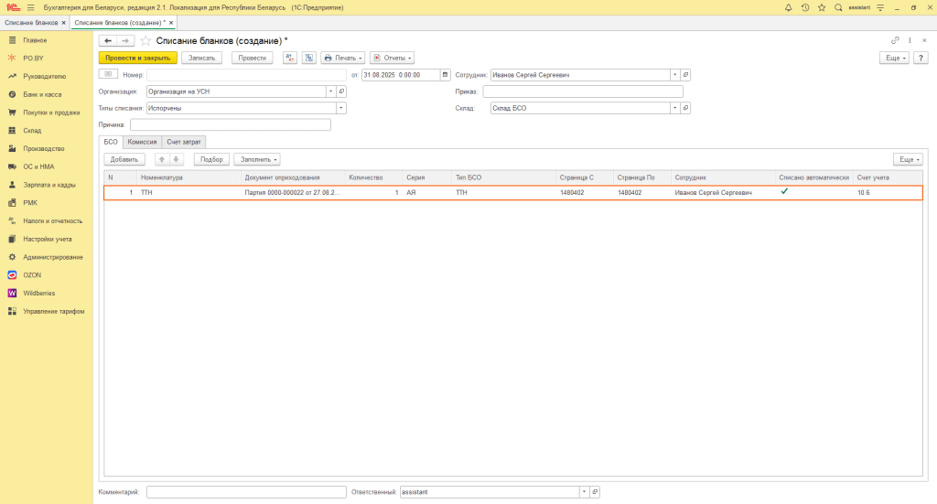
Task: Close the Списание бланков (создание) tab
Action: pyautogui.click(x=171, y=23)
